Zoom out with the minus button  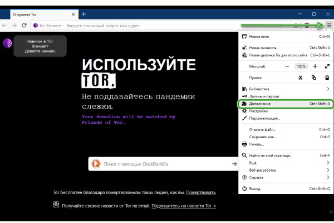point(287,66)
